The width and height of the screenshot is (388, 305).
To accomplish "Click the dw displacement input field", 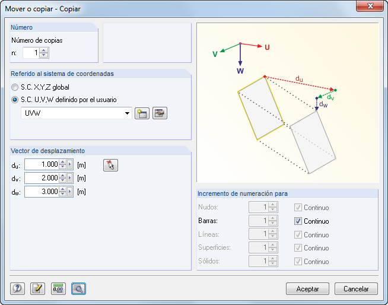I will 42,192.
